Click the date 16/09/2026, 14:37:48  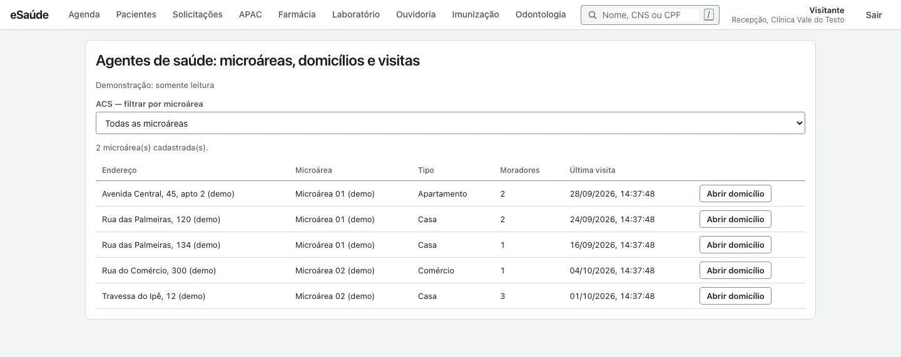[x=613, y=245]
